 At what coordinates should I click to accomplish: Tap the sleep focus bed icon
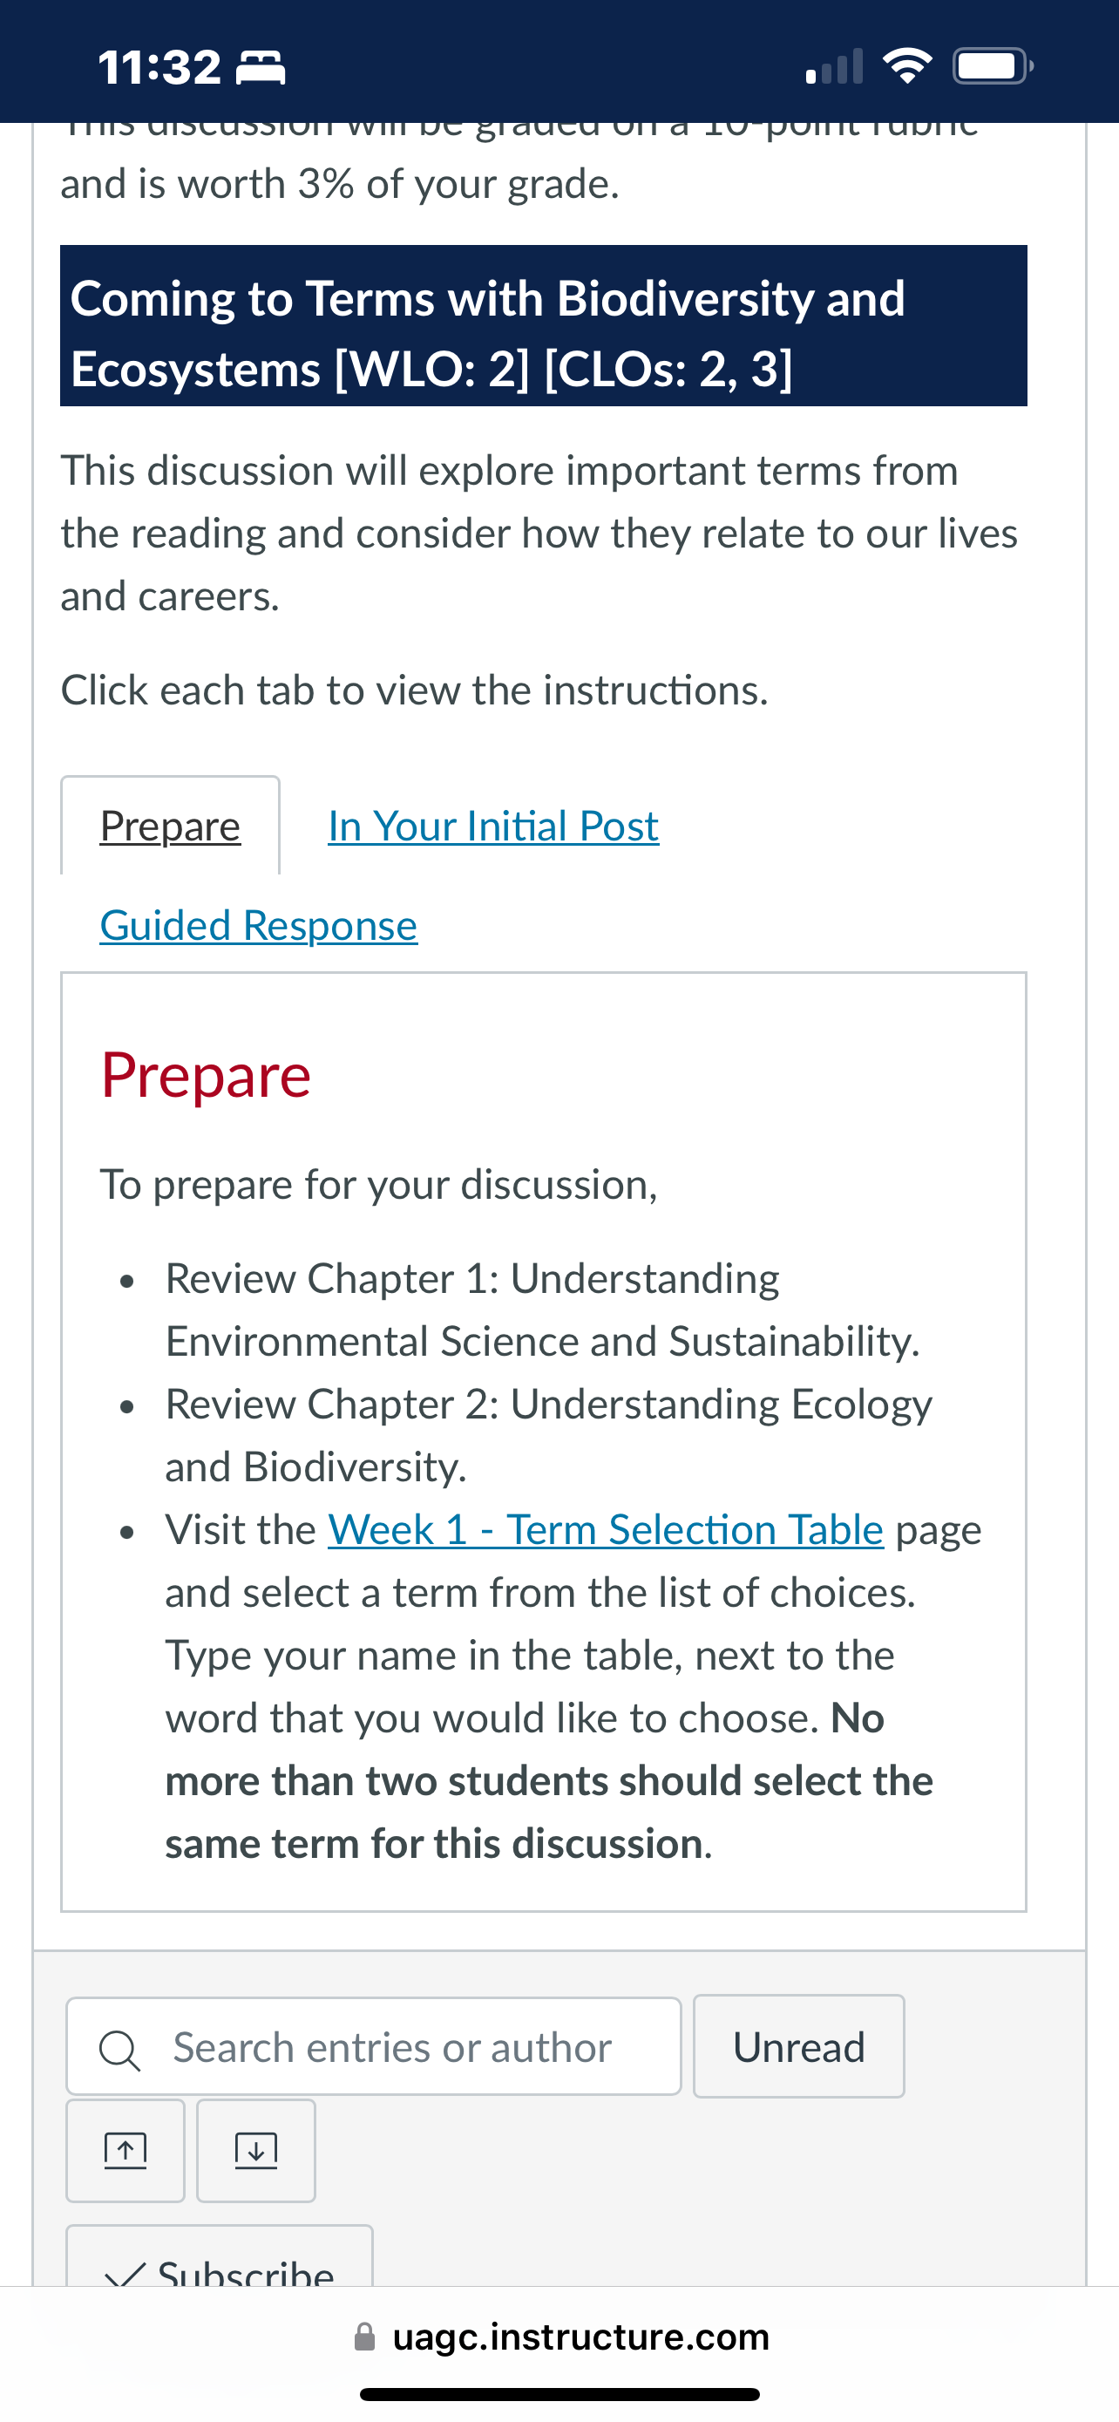pos(261,69)
